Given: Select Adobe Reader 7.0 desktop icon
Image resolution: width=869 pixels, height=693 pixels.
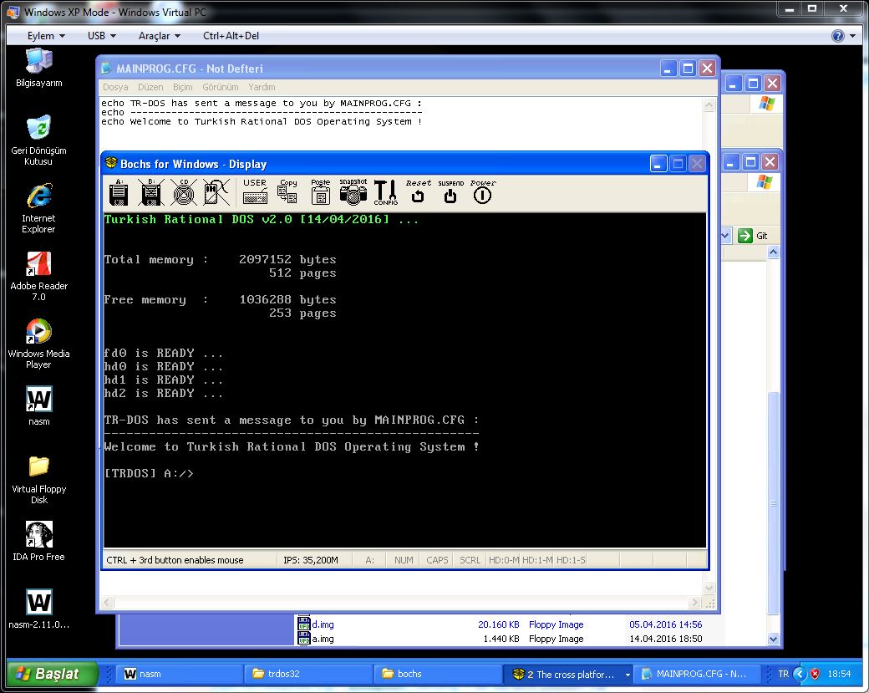Looking at the screenshot, I should point(38,276).
